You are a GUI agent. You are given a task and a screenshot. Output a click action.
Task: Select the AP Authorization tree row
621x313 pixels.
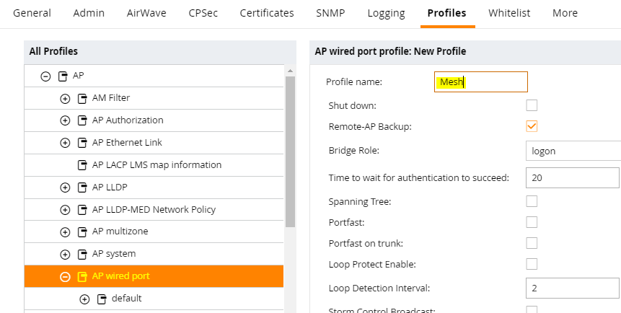(x=154, y=120)
